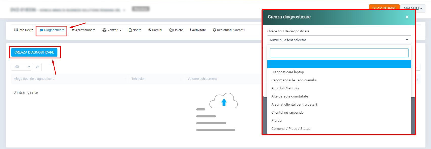Open the Aprovizionare tab
The width and height of the screenshot is (431, 149).
click(x=83, y=30)
